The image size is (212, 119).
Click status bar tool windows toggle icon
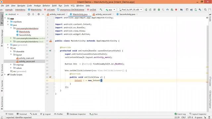tap(2, 118)
